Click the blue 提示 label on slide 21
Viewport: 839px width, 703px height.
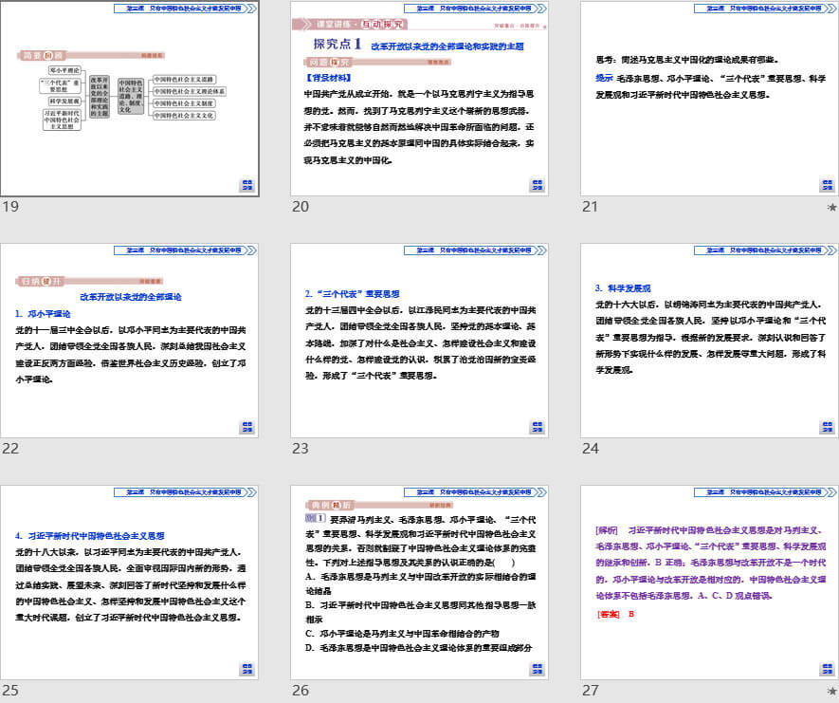point(604,78)
